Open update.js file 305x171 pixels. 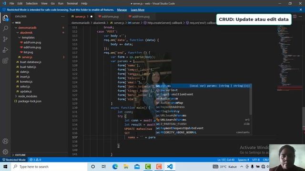pos(26,91)
